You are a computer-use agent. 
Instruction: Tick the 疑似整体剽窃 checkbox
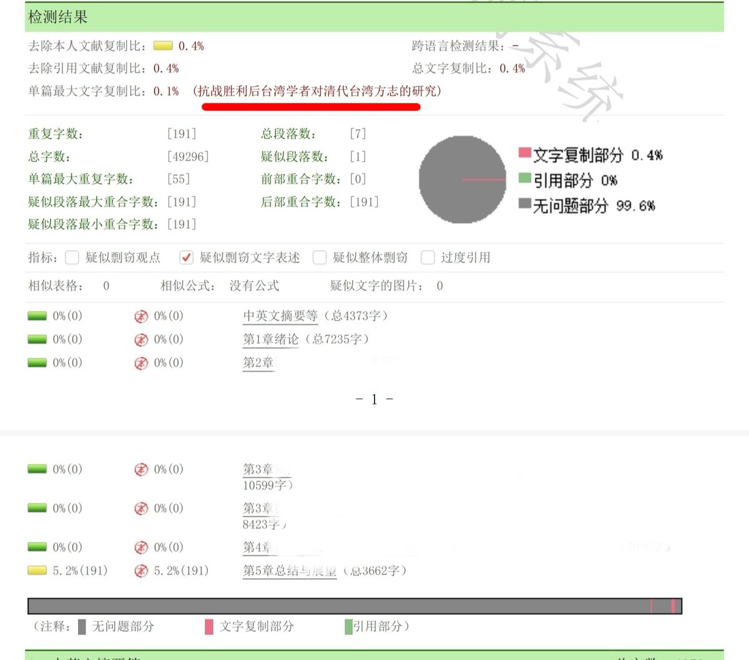pos(320,258)
